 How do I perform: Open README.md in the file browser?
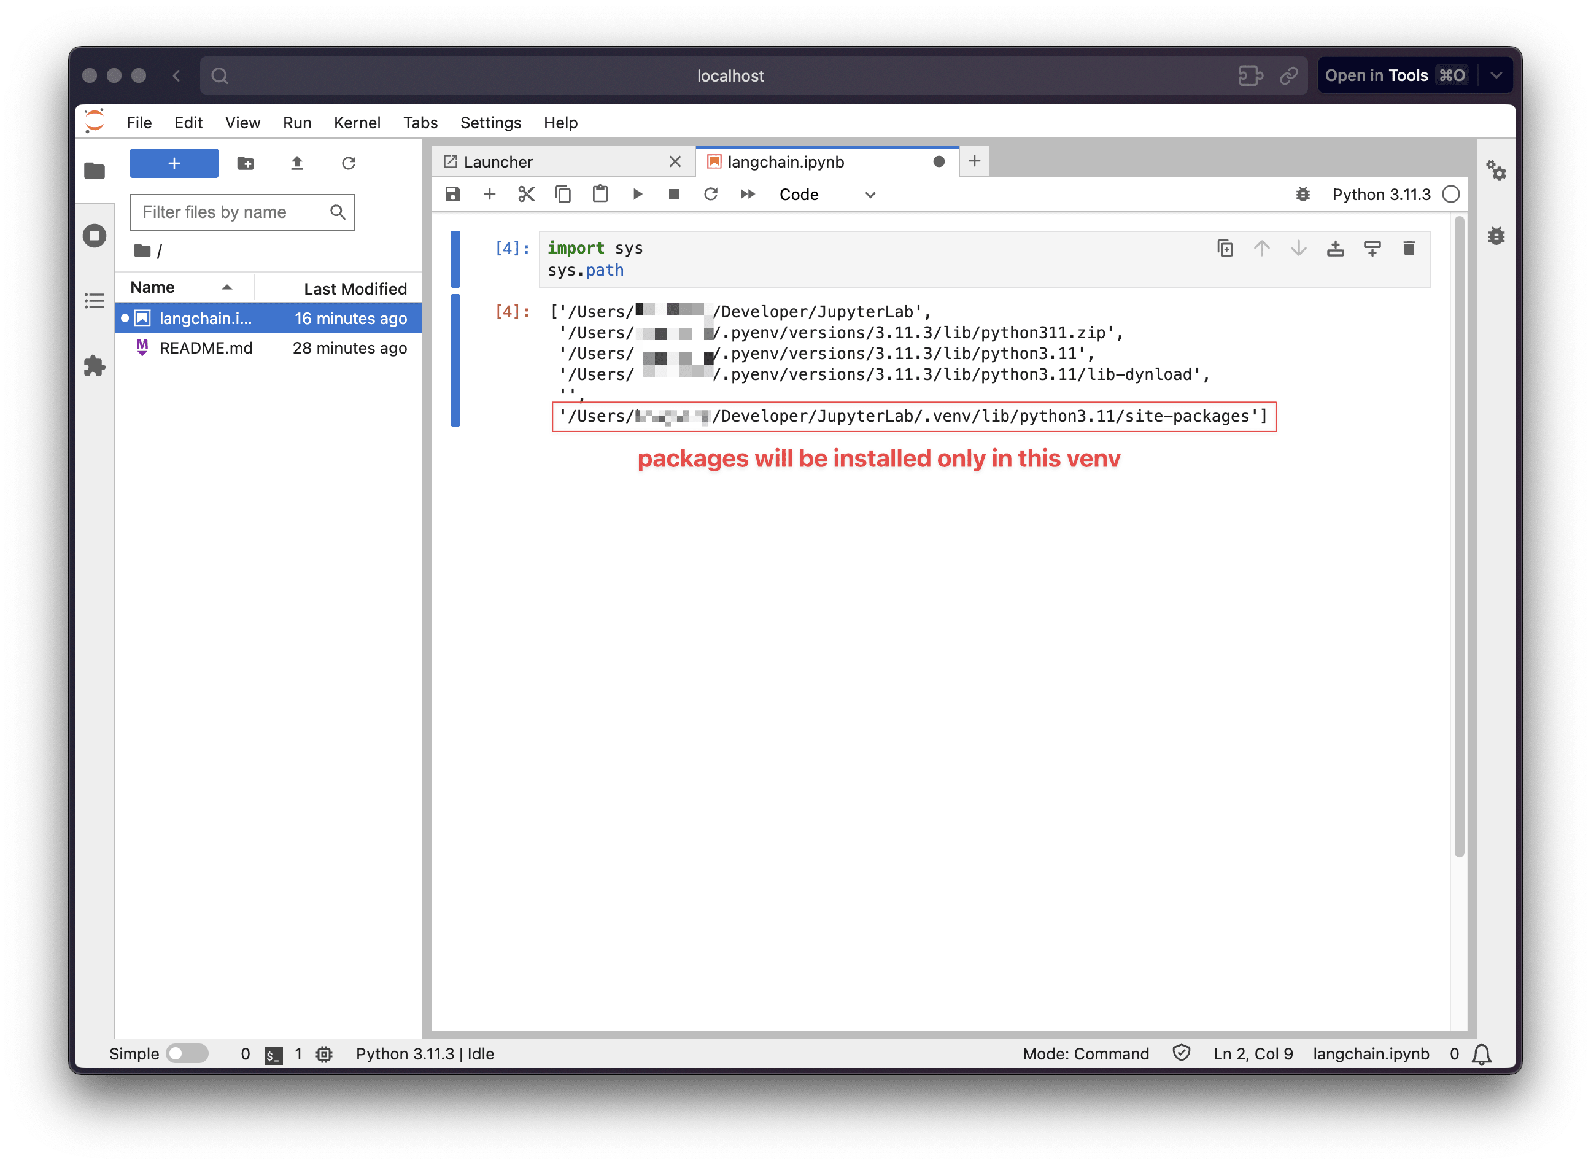(x=206, y=349)
